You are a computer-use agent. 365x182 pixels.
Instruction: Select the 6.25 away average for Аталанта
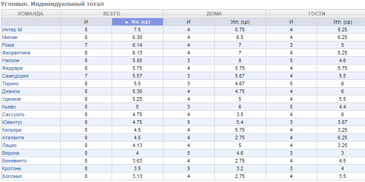click(x=342, y=138)
